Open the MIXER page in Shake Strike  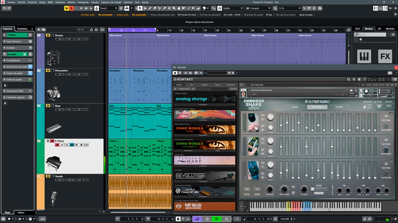(x=339, y=107)
